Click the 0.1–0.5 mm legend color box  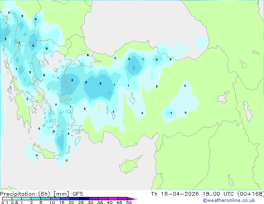[7, 199]
